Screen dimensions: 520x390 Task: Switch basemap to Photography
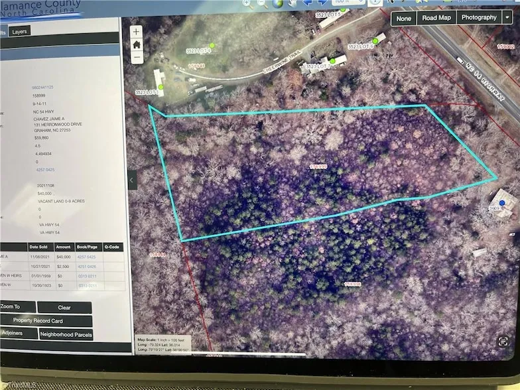[x=479, y=18]
